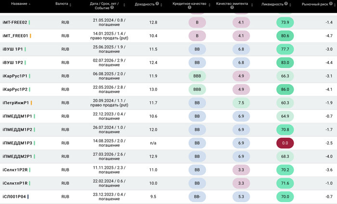Select the iКарРус1P2 bond name

(15, 89)
